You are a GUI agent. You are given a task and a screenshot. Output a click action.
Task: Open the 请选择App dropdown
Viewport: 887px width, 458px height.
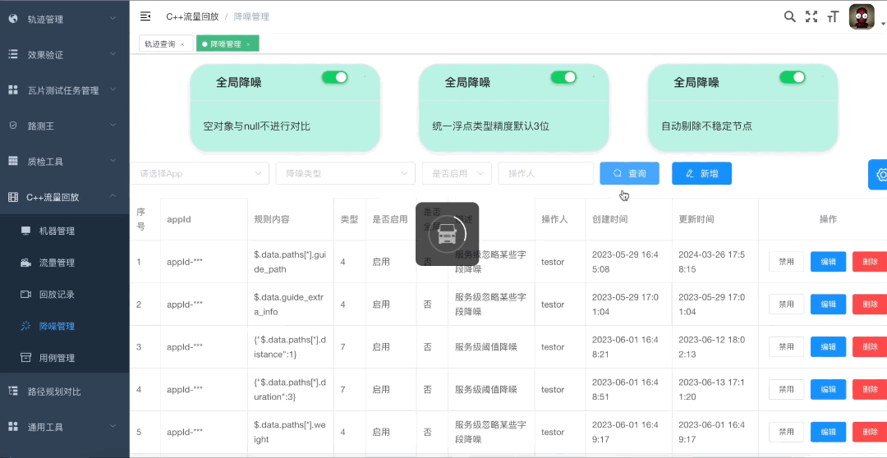click(x=200, y=173)
